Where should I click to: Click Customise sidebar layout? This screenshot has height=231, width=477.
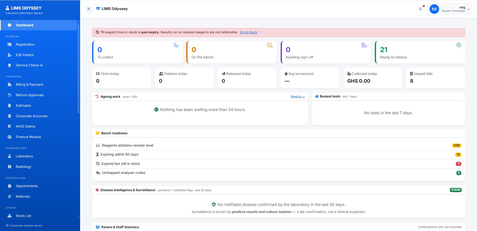coord(24,225)
